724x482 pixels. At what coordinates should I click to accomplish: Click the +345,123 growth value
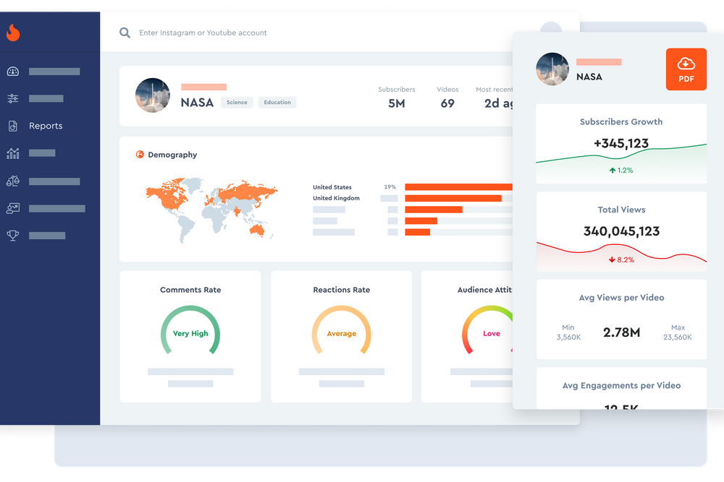tap(621, 143)
